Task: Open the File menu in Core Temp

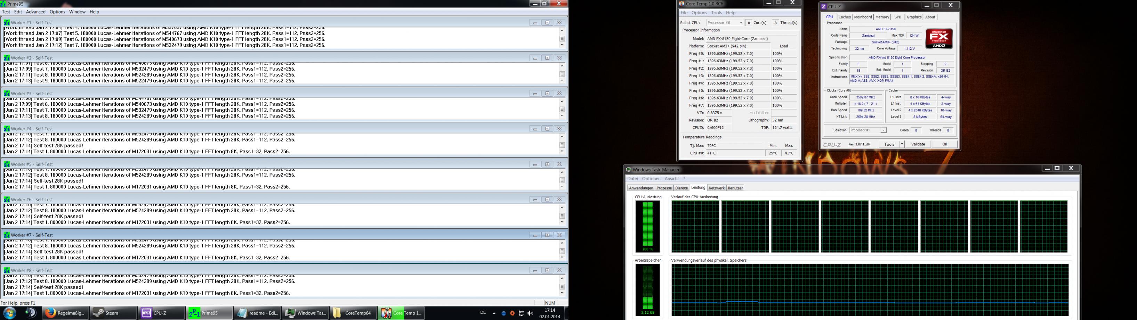Action: click(x=684, y=13)
